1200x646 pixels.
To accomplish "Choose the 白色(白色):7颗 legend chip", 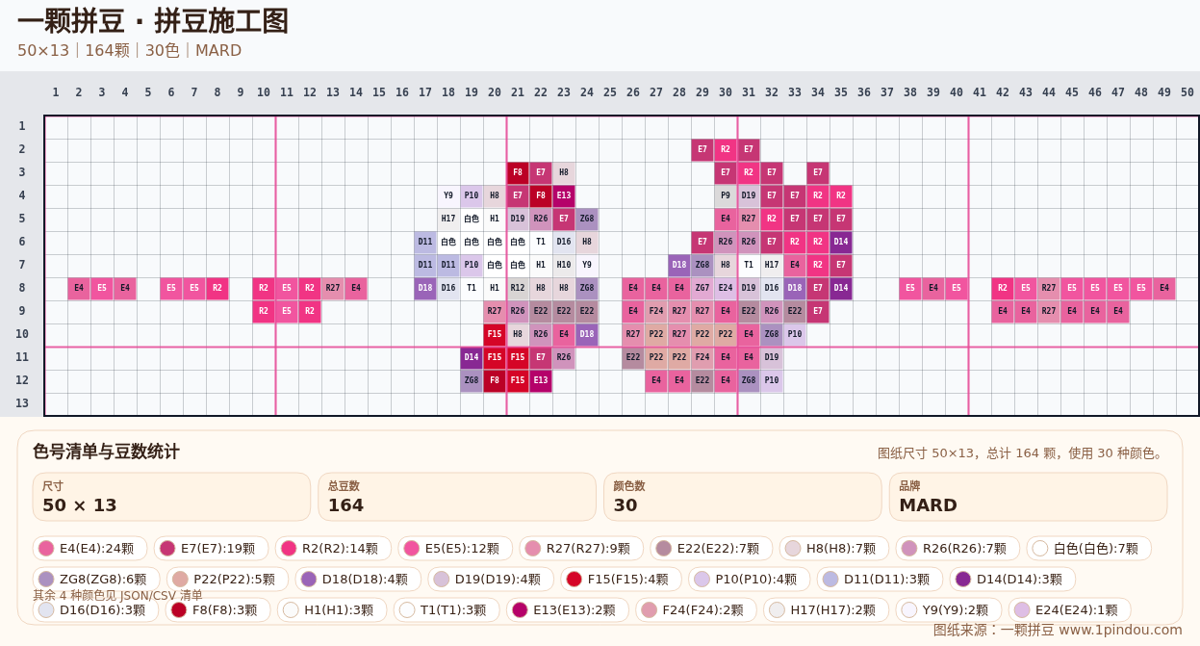I will [1088, 549].
